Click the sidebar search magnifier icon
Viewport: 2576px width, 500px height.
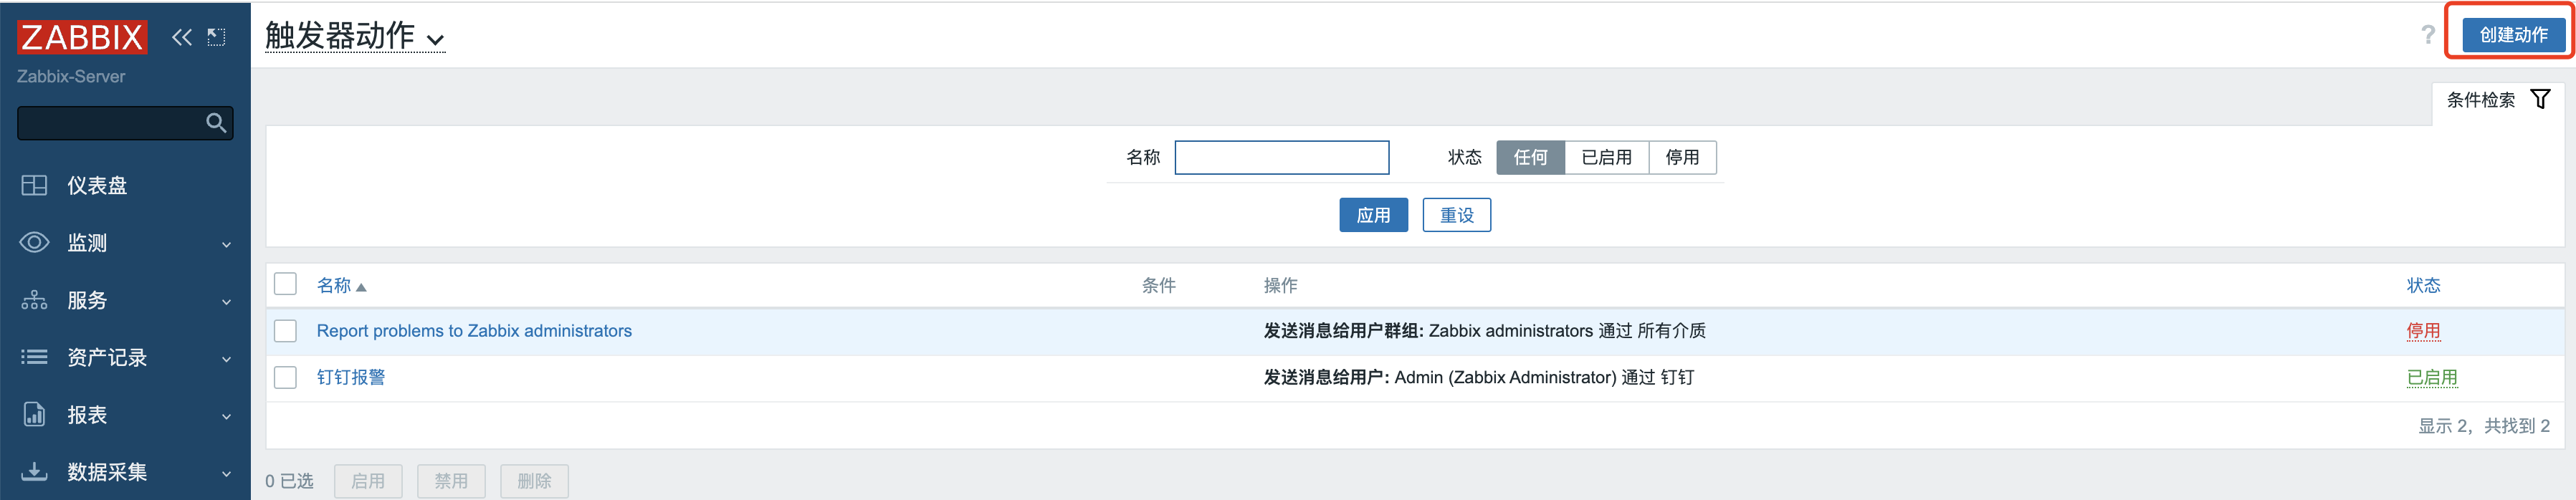pyautogui.click(x=216, y=123)
